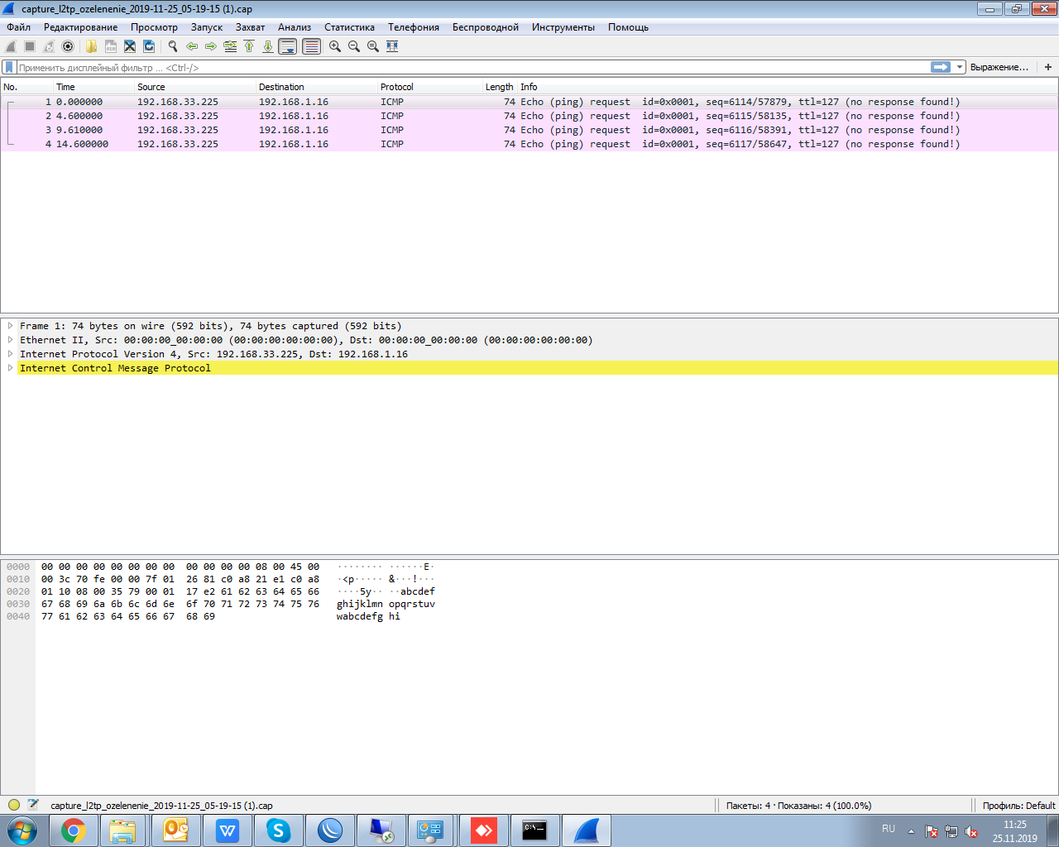
Task: Open the Анализ menu
Action: pyautogui.click(x=295, y=27)
